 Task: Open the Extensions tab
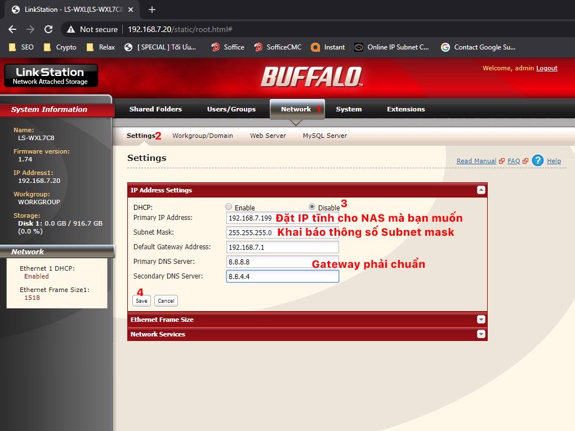point(406,109)
